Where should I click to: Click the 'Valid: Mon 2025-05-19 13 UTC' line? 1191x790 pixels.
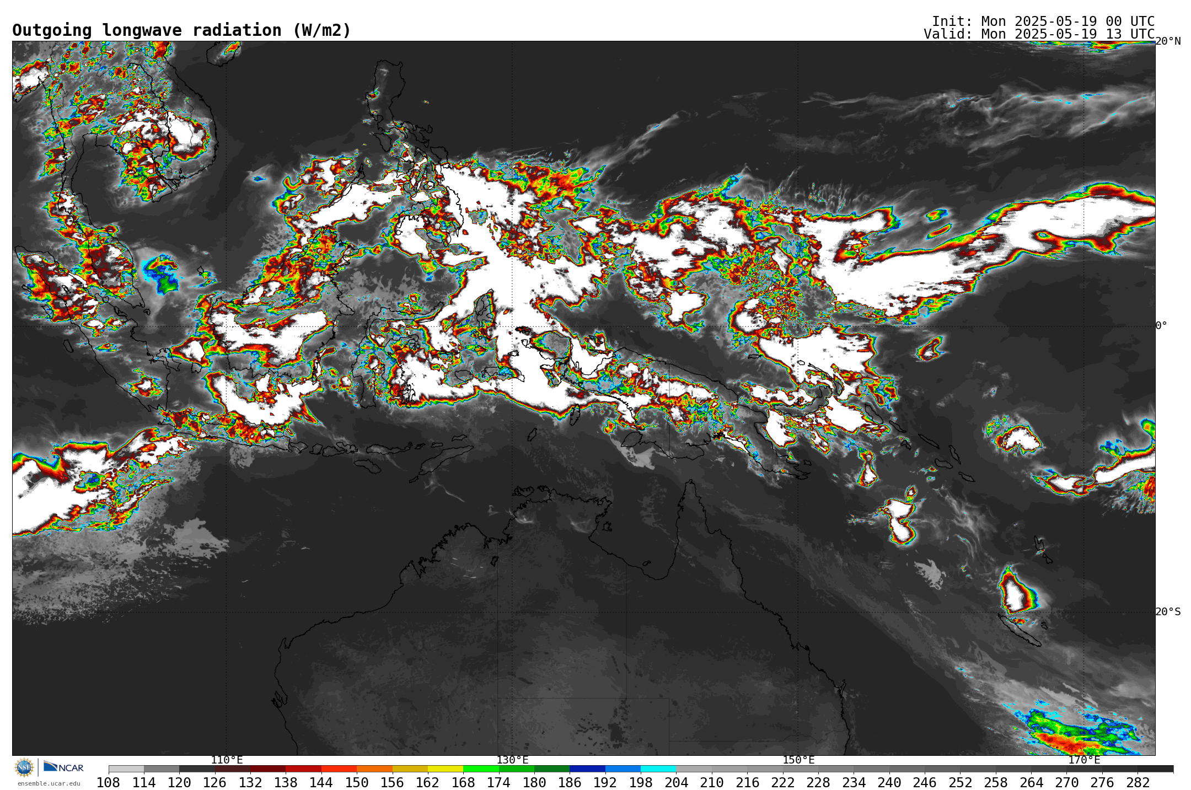point(1039,34)
